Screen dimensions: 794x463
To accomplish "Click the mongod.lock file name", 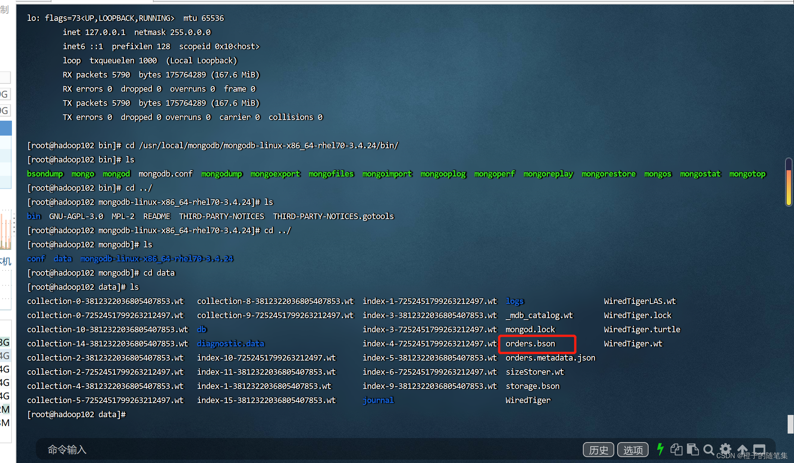I will click(x=530, y=329).
